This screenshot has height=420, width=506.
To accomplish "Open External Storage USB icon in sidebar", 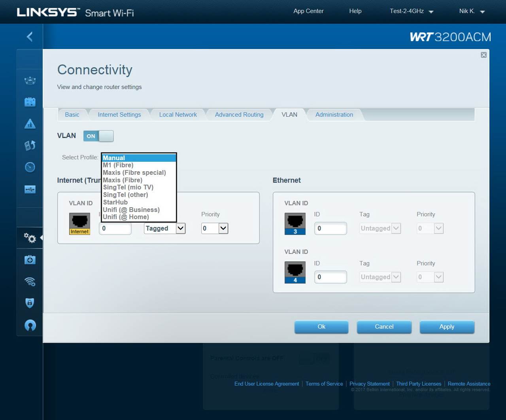I will tap(30, 189).
